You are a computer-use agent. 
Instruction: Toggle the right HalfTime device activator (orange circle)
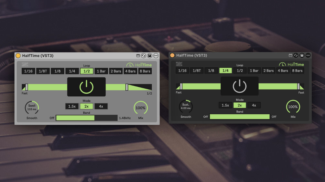(172, 55)
